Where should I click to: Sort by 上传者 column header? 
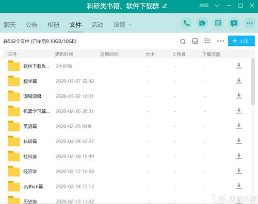tap(179, 54)
